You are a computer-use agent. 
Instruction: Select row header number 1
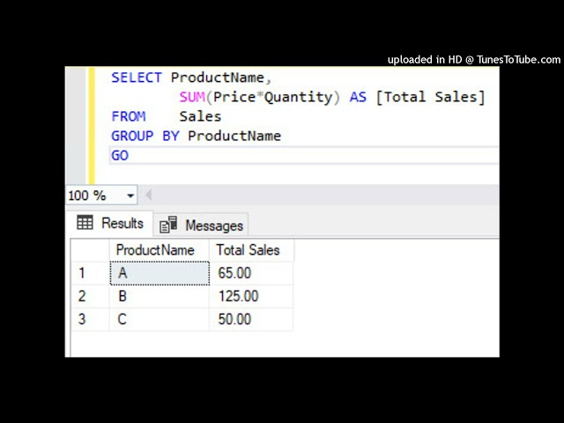point(90,273)
